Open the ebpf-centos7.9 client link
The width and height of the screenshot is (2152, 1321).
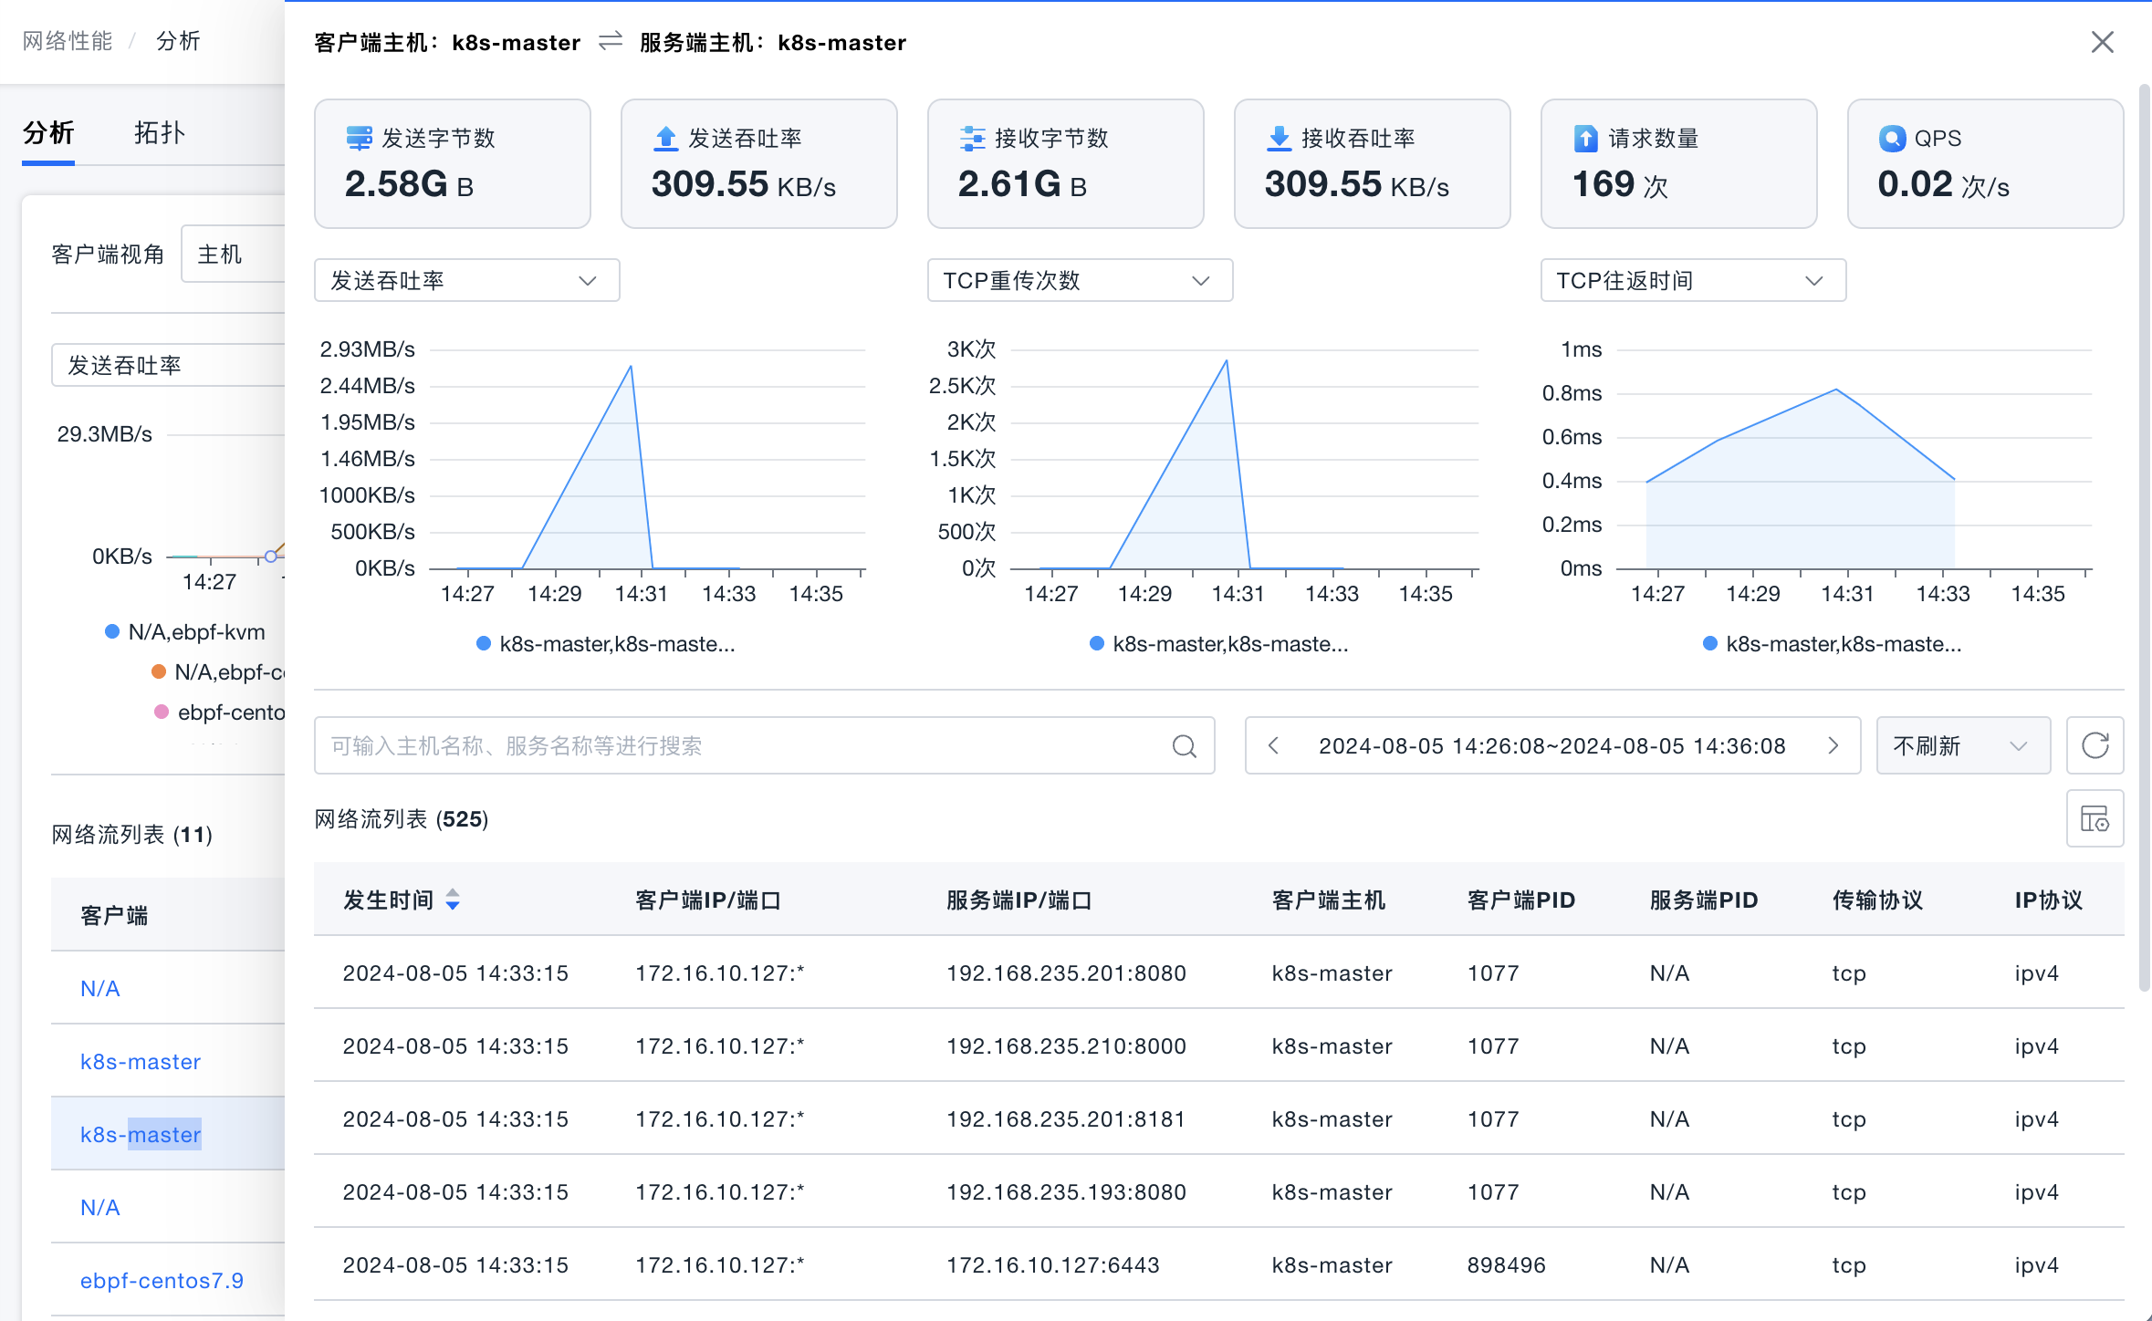[x=162, y=1280]
